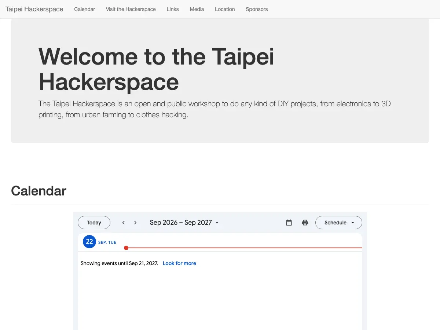Go to Visit the Hackerspace section
This screenshot has height=330, width=440.
click(x=131, y=9)
